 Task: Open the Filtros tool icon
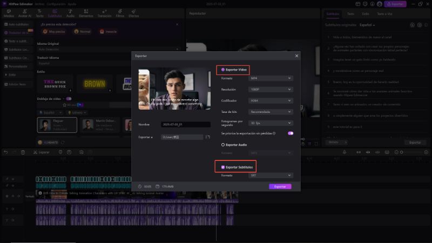click(120, 13)
